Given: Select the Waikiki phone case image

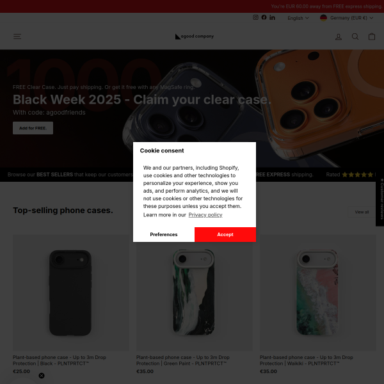Looking at the screenshot, I should click(317, 292).
